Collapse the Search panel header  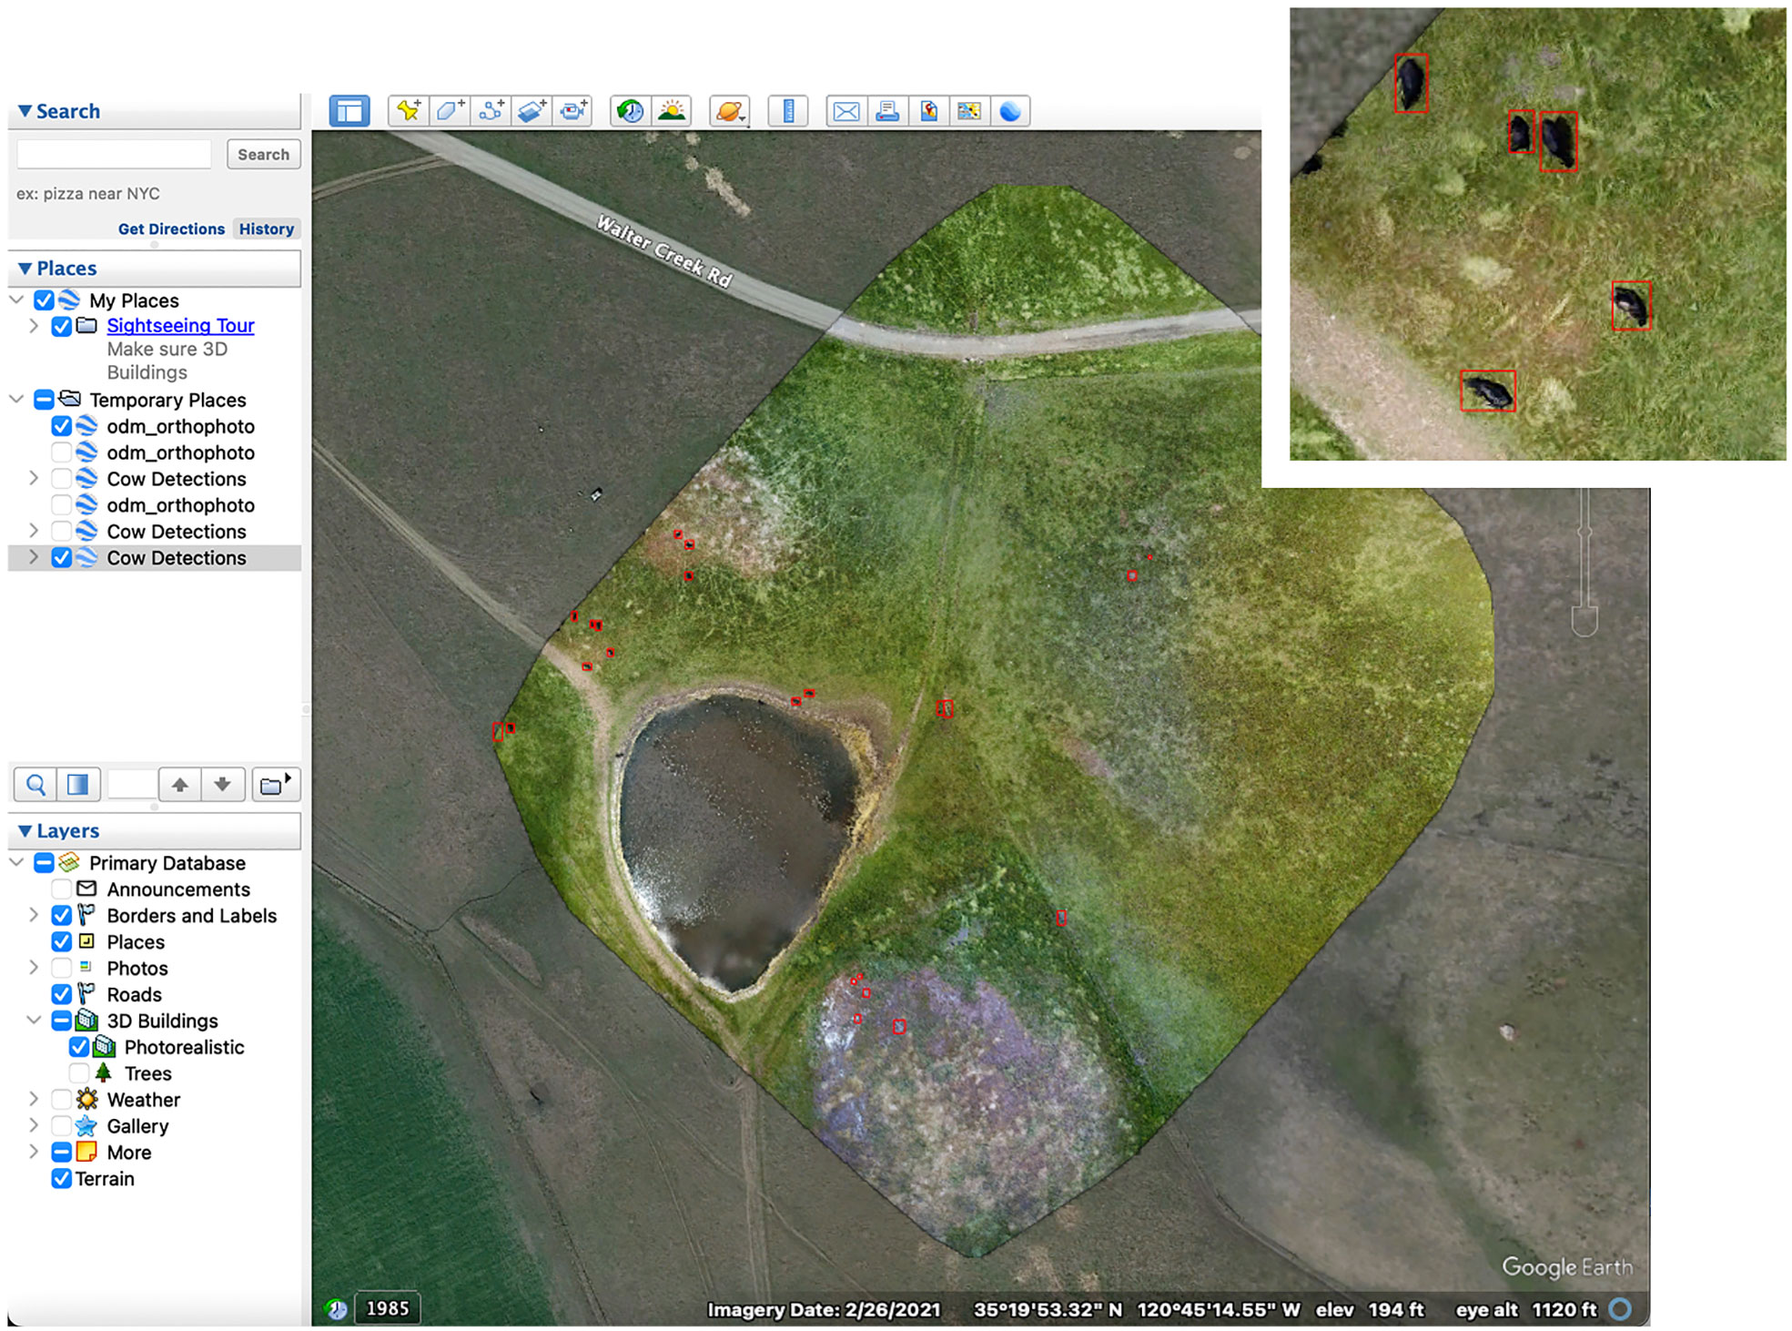click(x=155, y=111)
